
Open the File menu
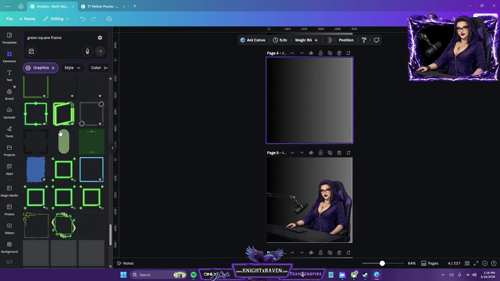click(9, 19)
